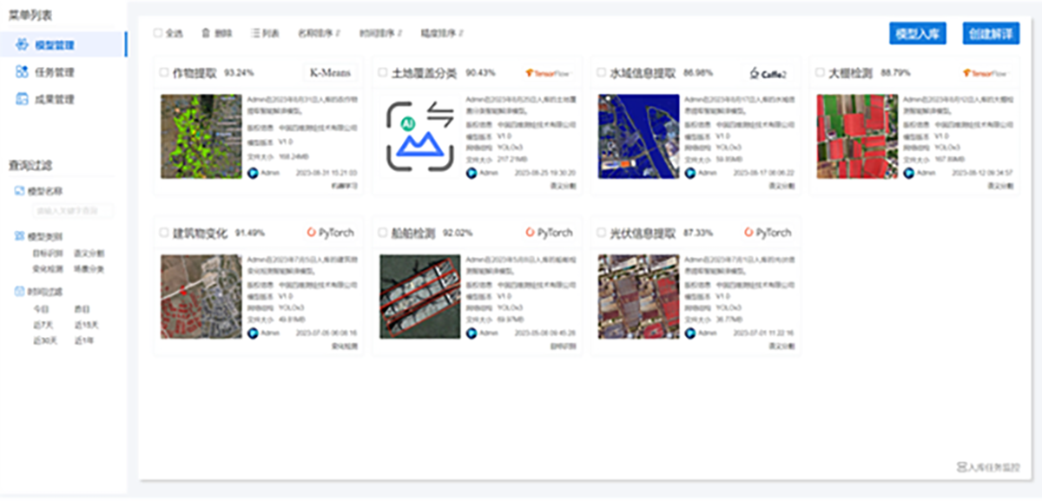The height and width of the screenshot is (501, 1042).
Task: Filter by 今日 time range
Action: (41, 309)
